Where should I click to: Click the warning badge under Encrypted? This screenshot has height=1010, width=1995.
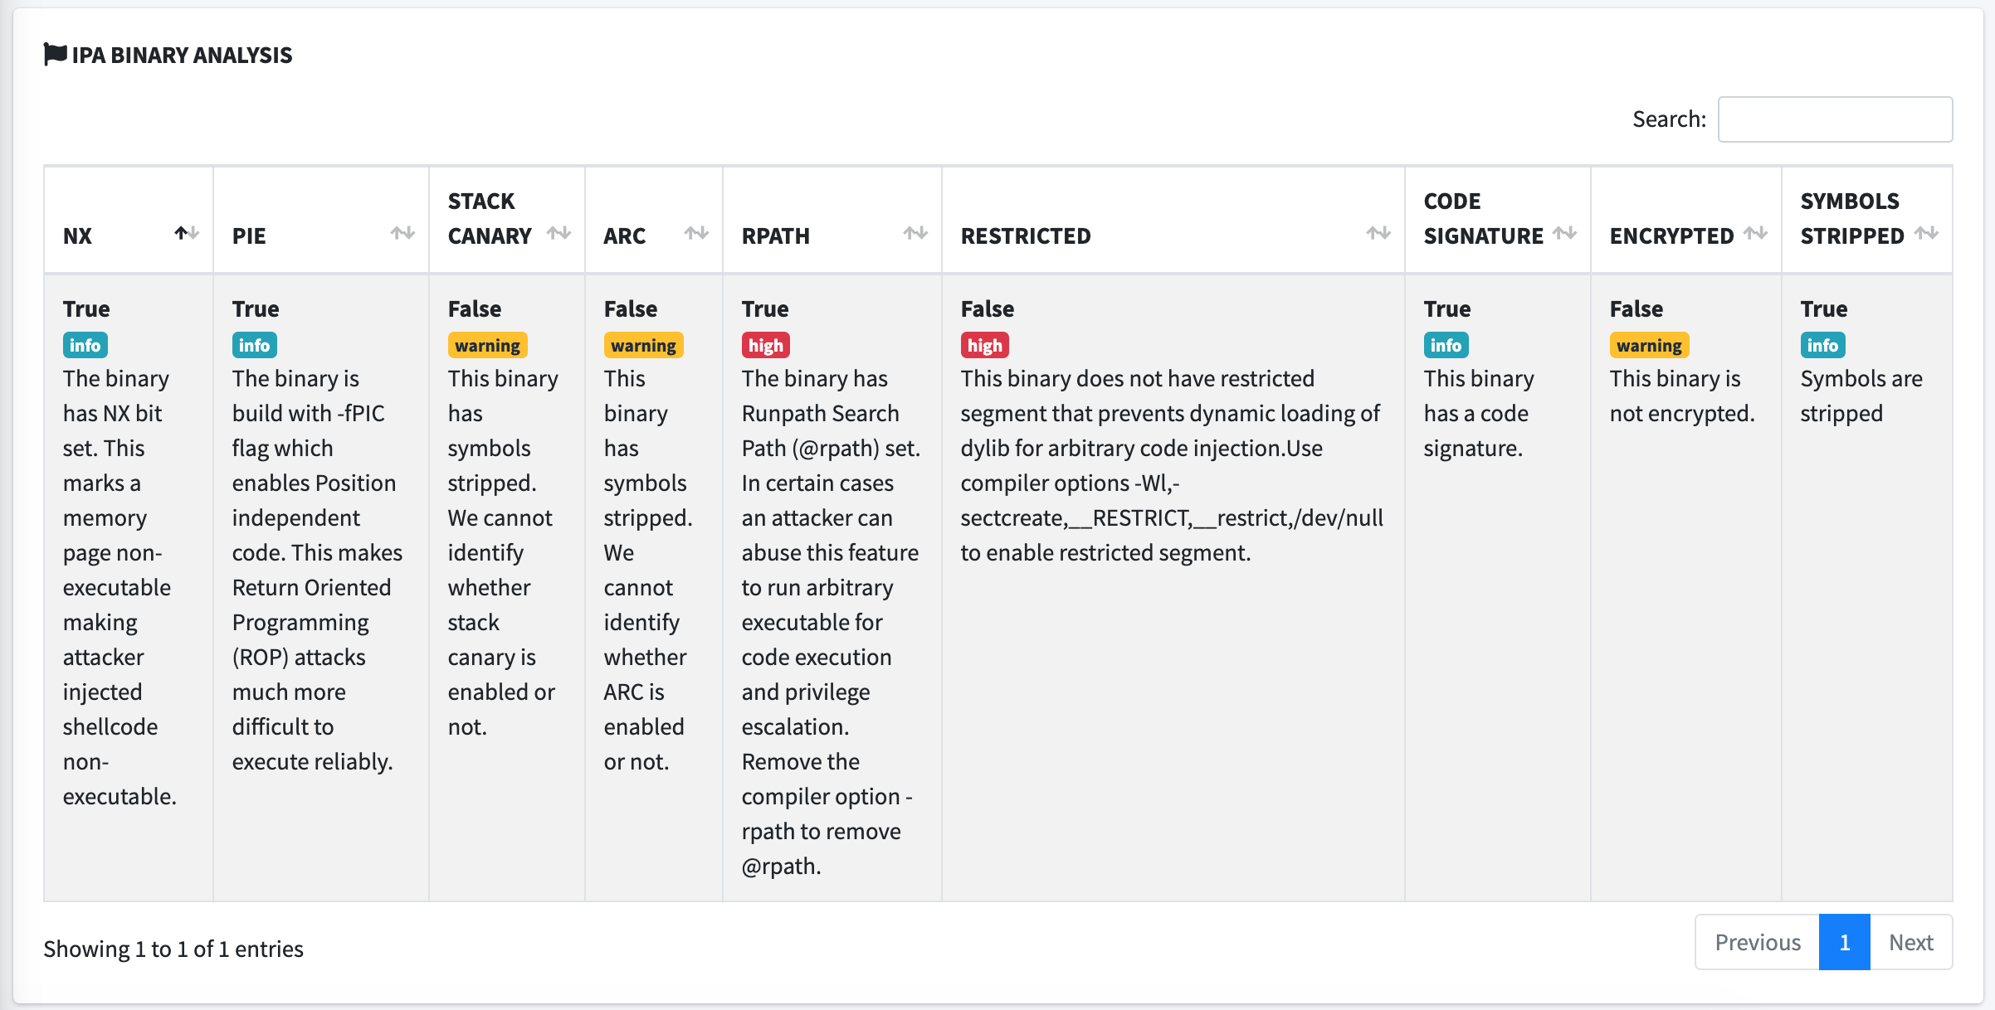(1649, 345)
